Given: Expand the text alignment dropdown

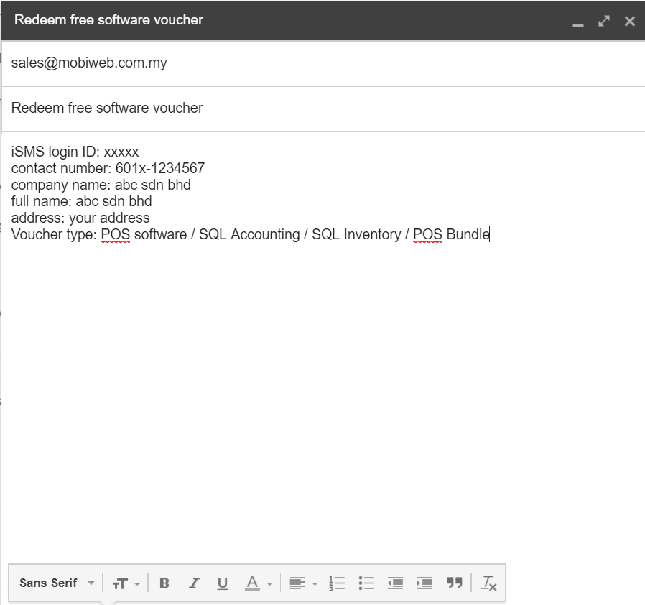Looking at the screenshot, I should point(302,583).
